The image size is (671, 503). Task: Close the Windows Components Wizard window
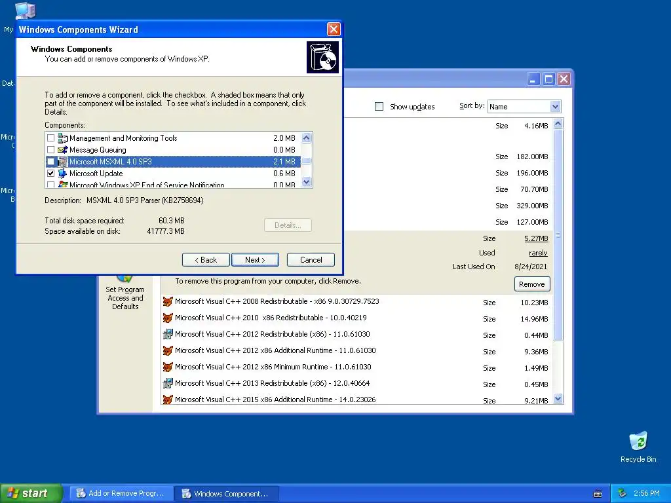point(334,29)
